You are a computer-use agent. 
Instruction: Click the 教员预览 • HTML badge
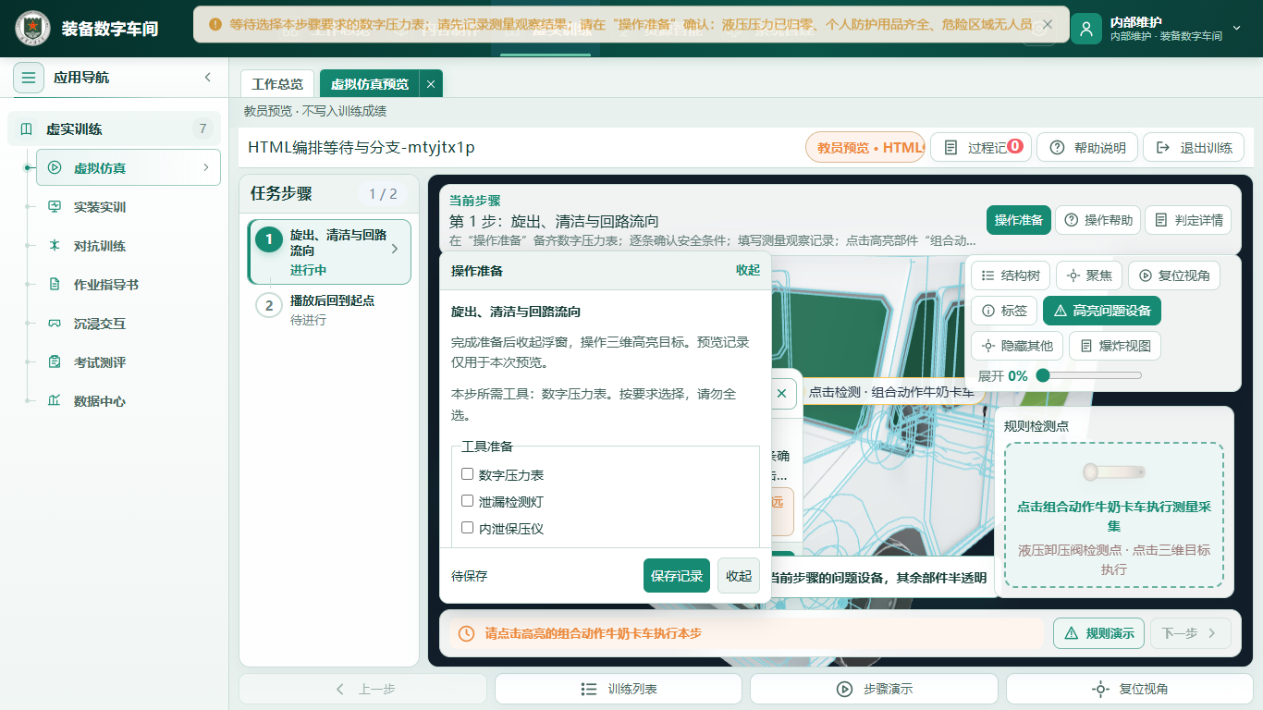(865, 148)
